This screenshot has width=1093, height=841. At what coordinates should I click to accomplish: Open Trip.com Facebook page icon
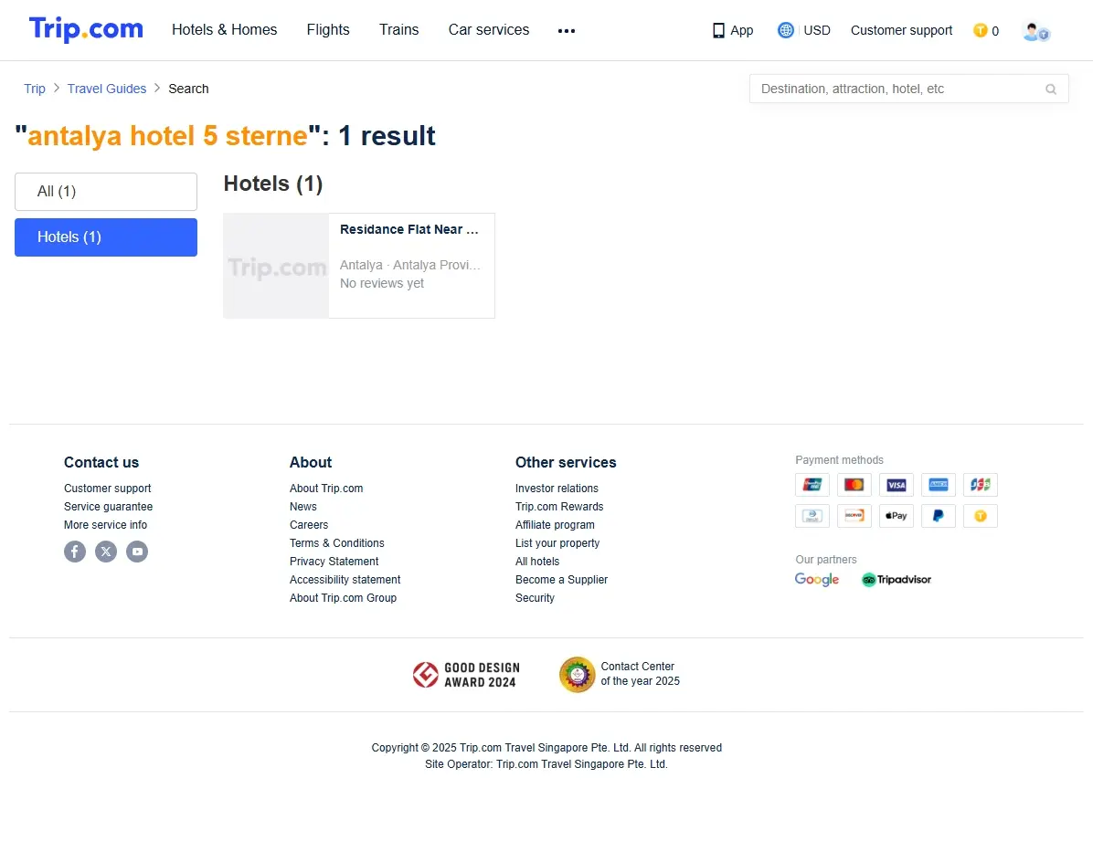[75, 552]
